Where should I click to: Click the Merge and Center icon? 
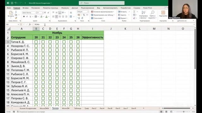(71, 17)
